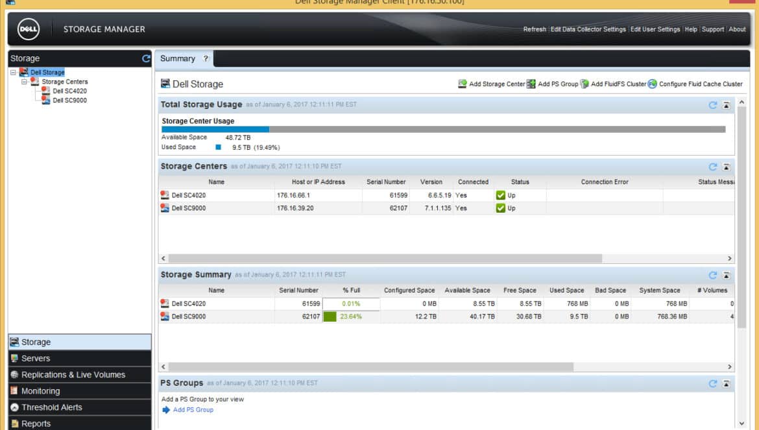This screenshot has width=759, height=430.
Task: Click the Connection Error column header
Action: pyautogui.click(x=605, y=182)
